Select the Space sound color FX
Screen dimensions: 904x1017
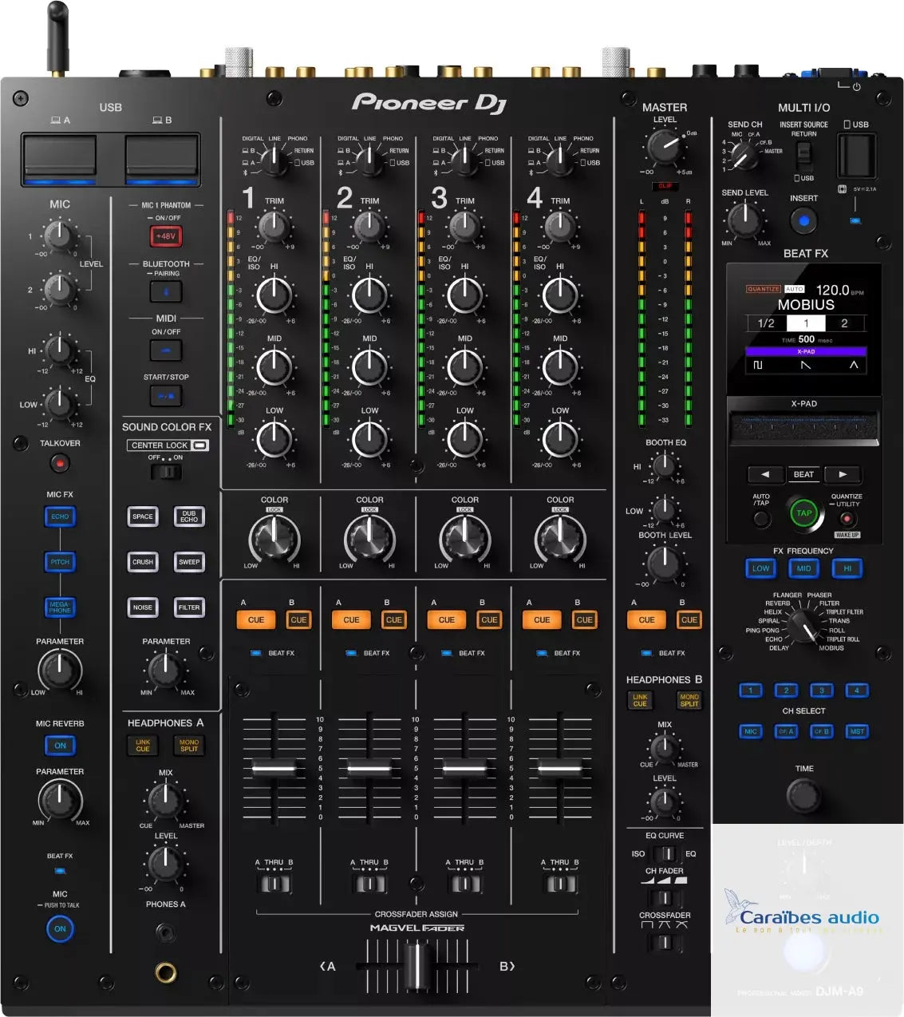[143, 516]
